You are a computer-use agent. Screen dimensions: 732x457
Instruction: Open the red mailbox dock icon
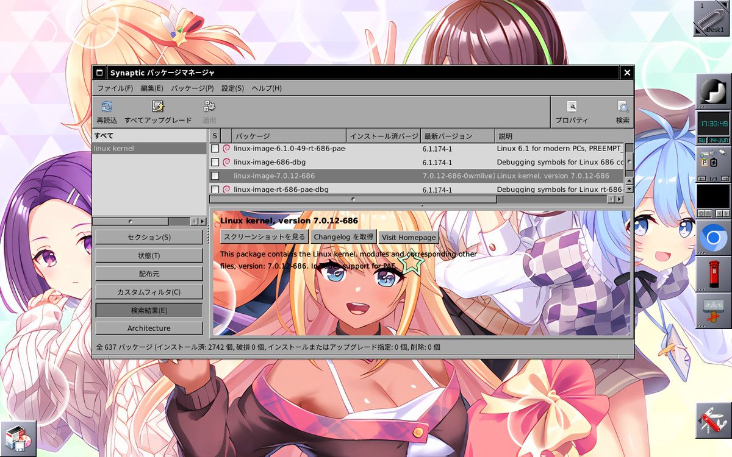(713, 275)
